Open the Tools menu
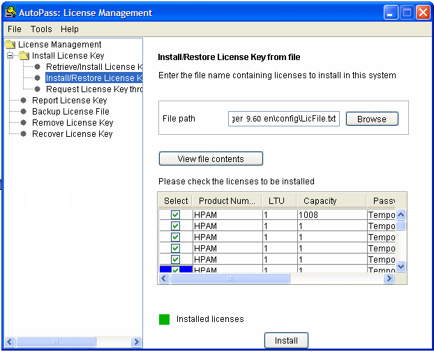434x352 pixels. (x=41, y=29)
